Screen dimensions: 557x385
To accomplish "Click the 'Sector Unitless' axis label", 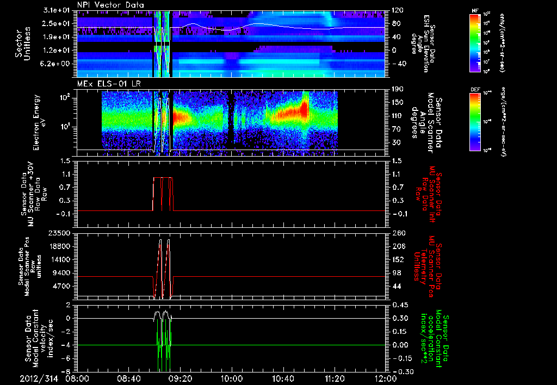I will point(23,44).
